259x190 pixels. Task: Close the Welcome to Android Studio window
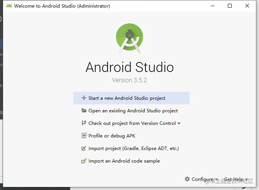pyautogui.click(x=247, y=6)
